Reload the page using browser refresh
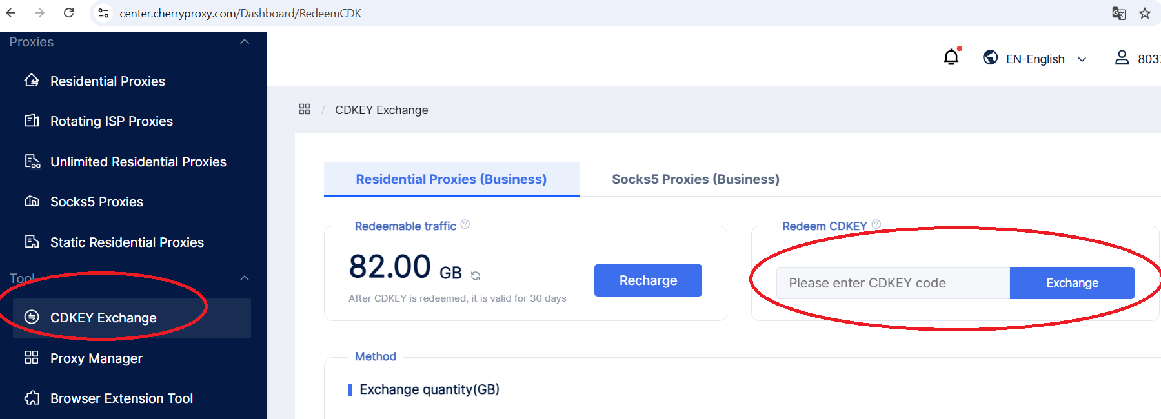Viewport: 1161px width, 419px height. (69, 13)
